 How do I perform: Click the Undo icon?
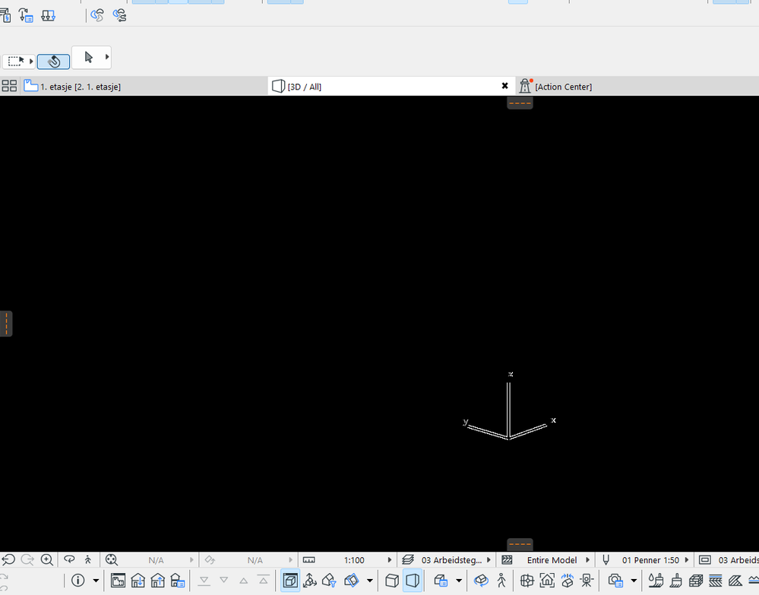pyautogui.click(x=8, y=559)
